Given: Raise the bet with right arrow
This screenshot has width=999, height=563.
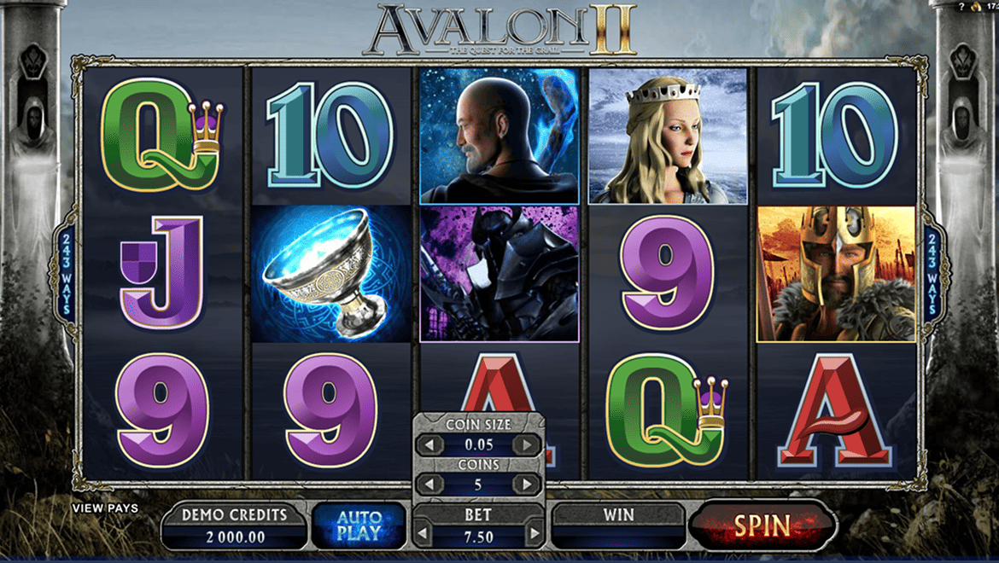Looking at the screenshot, I should pyautogui.click(x=535, y=535).
